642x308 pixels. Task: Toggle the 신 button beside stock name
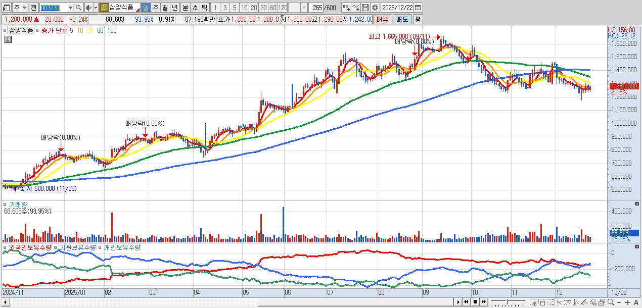click(x=104, y=8)
